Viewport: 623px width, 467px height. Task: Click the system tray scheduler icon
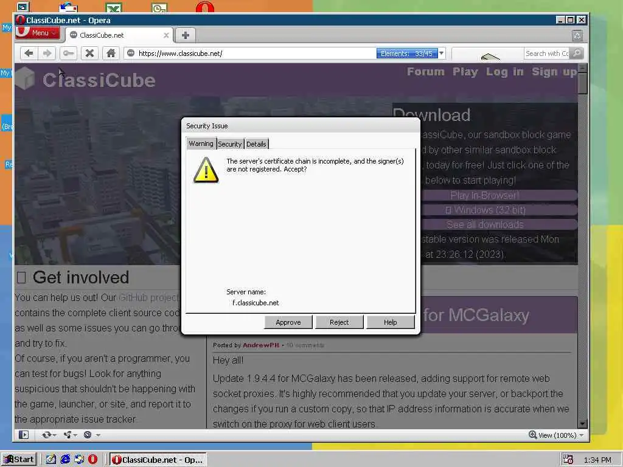click(x=569, y=460)
